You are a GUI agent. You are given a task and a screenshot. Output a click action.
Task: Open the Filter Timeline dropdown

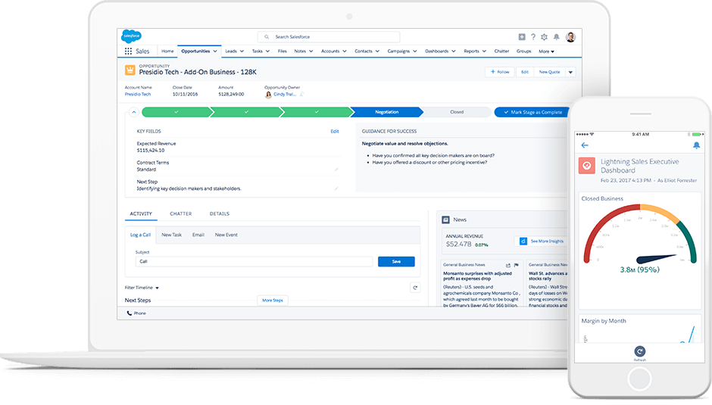[x=142, y=288]
